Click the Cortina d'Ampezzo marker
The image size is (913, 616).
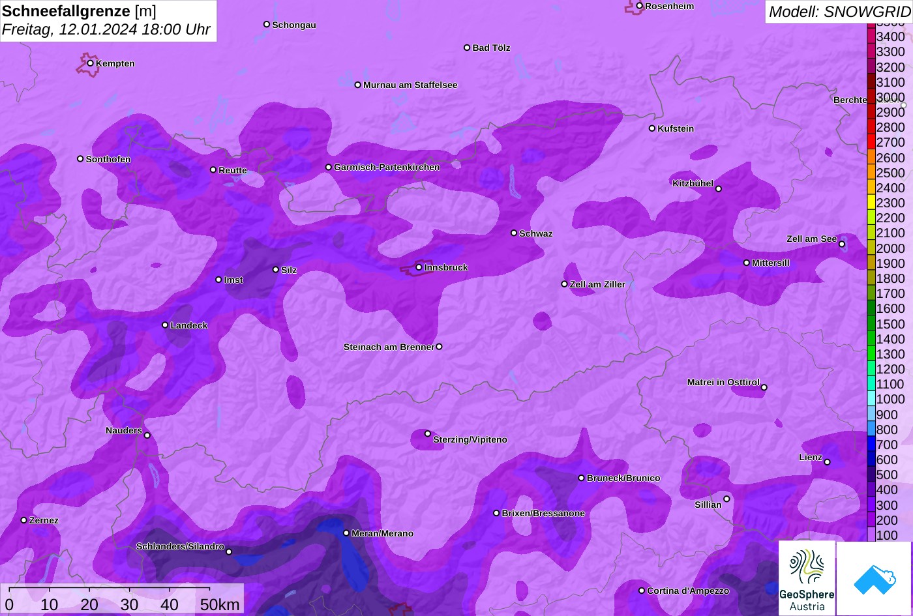point(642,591)
